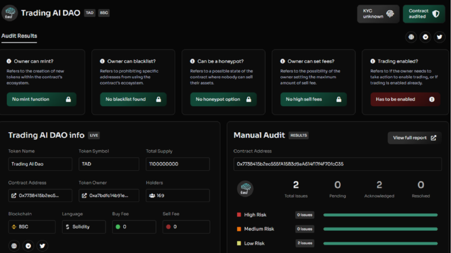
Task: Open the KYC unknown badge
Action: 378,14
